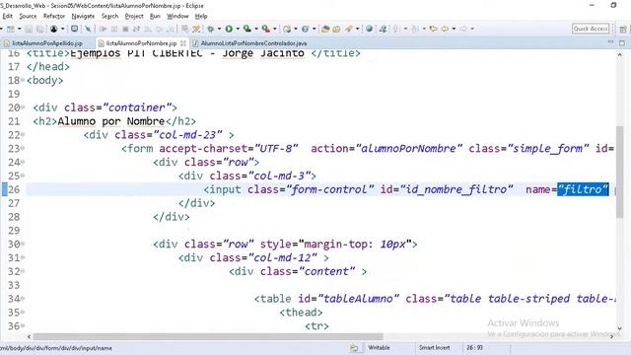Click the horizontal scrollbar right arrow
This screenshot has height=355, width=631.
point(611,336)
